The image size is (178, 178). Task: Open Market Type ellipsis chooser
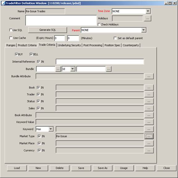coord(149,136)
